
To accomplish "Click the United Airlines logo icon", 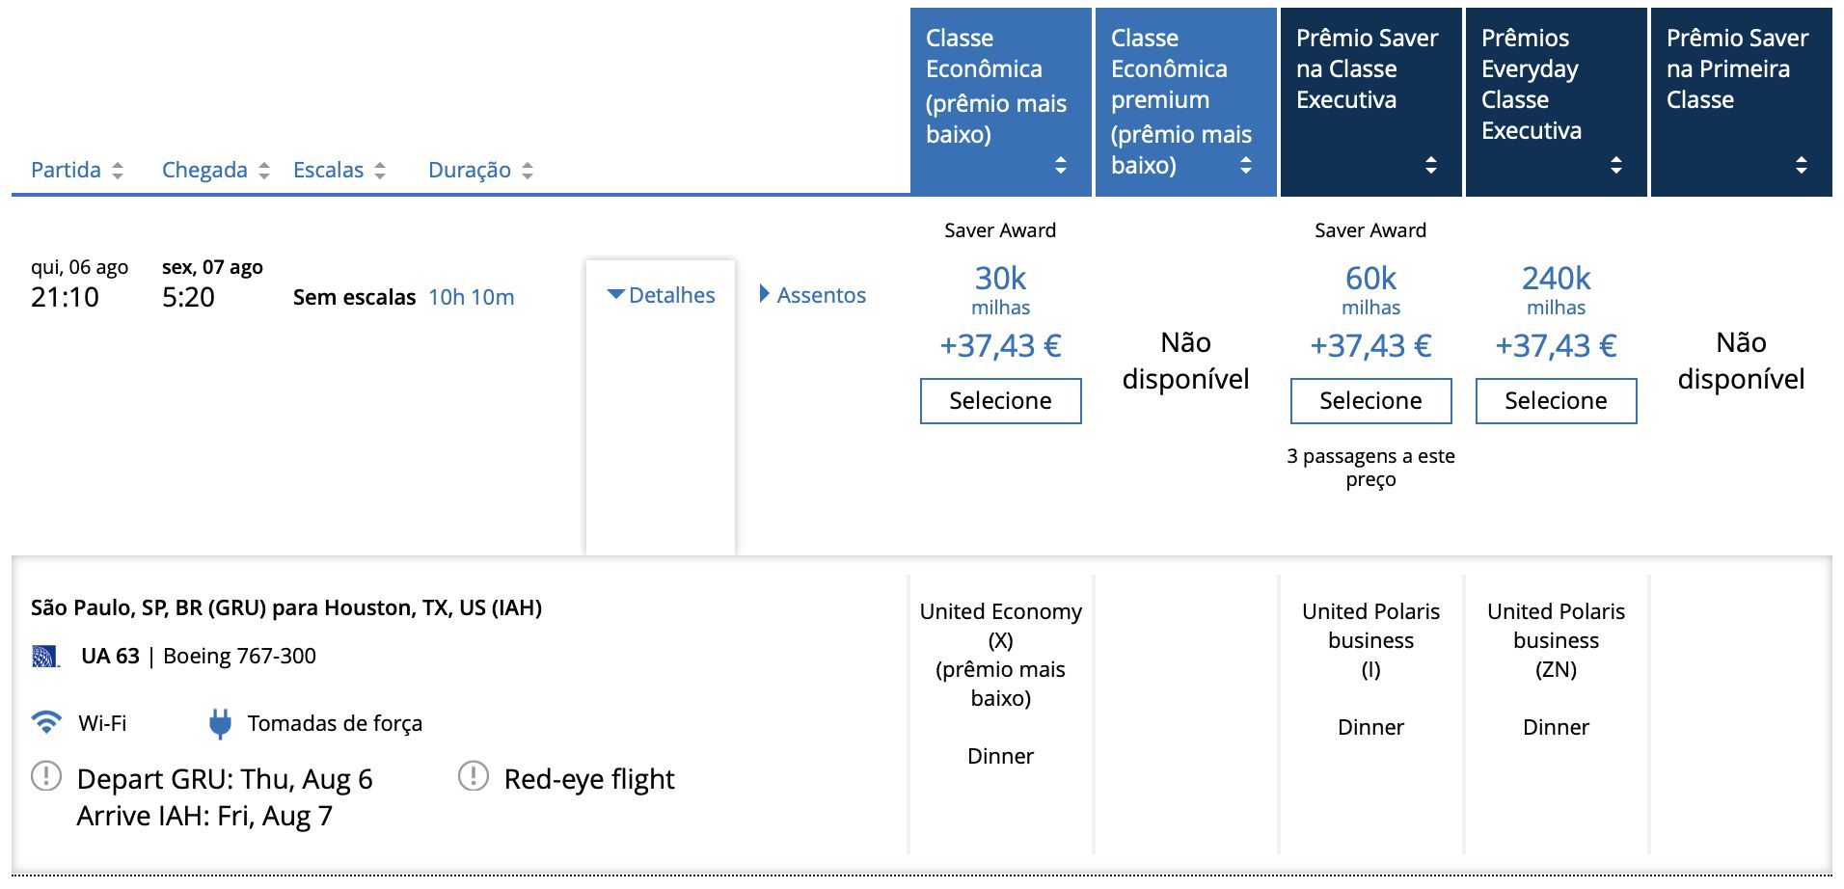I will (x=45, y=657).
